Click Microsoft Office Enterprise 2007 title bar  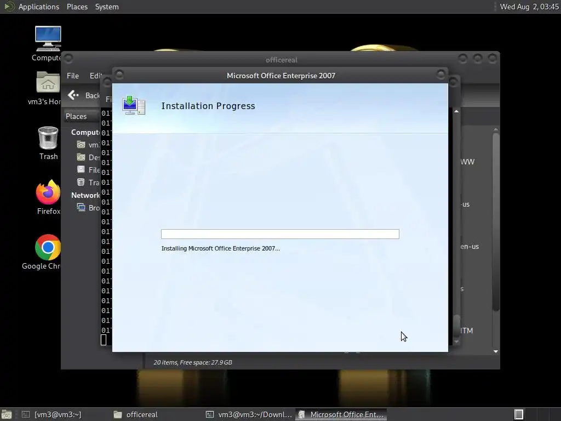[281, 76]
